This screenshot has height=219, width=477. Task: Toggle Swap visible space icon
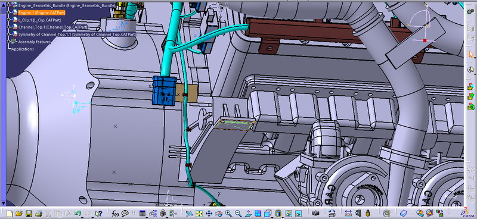click(x=299, y=214)
